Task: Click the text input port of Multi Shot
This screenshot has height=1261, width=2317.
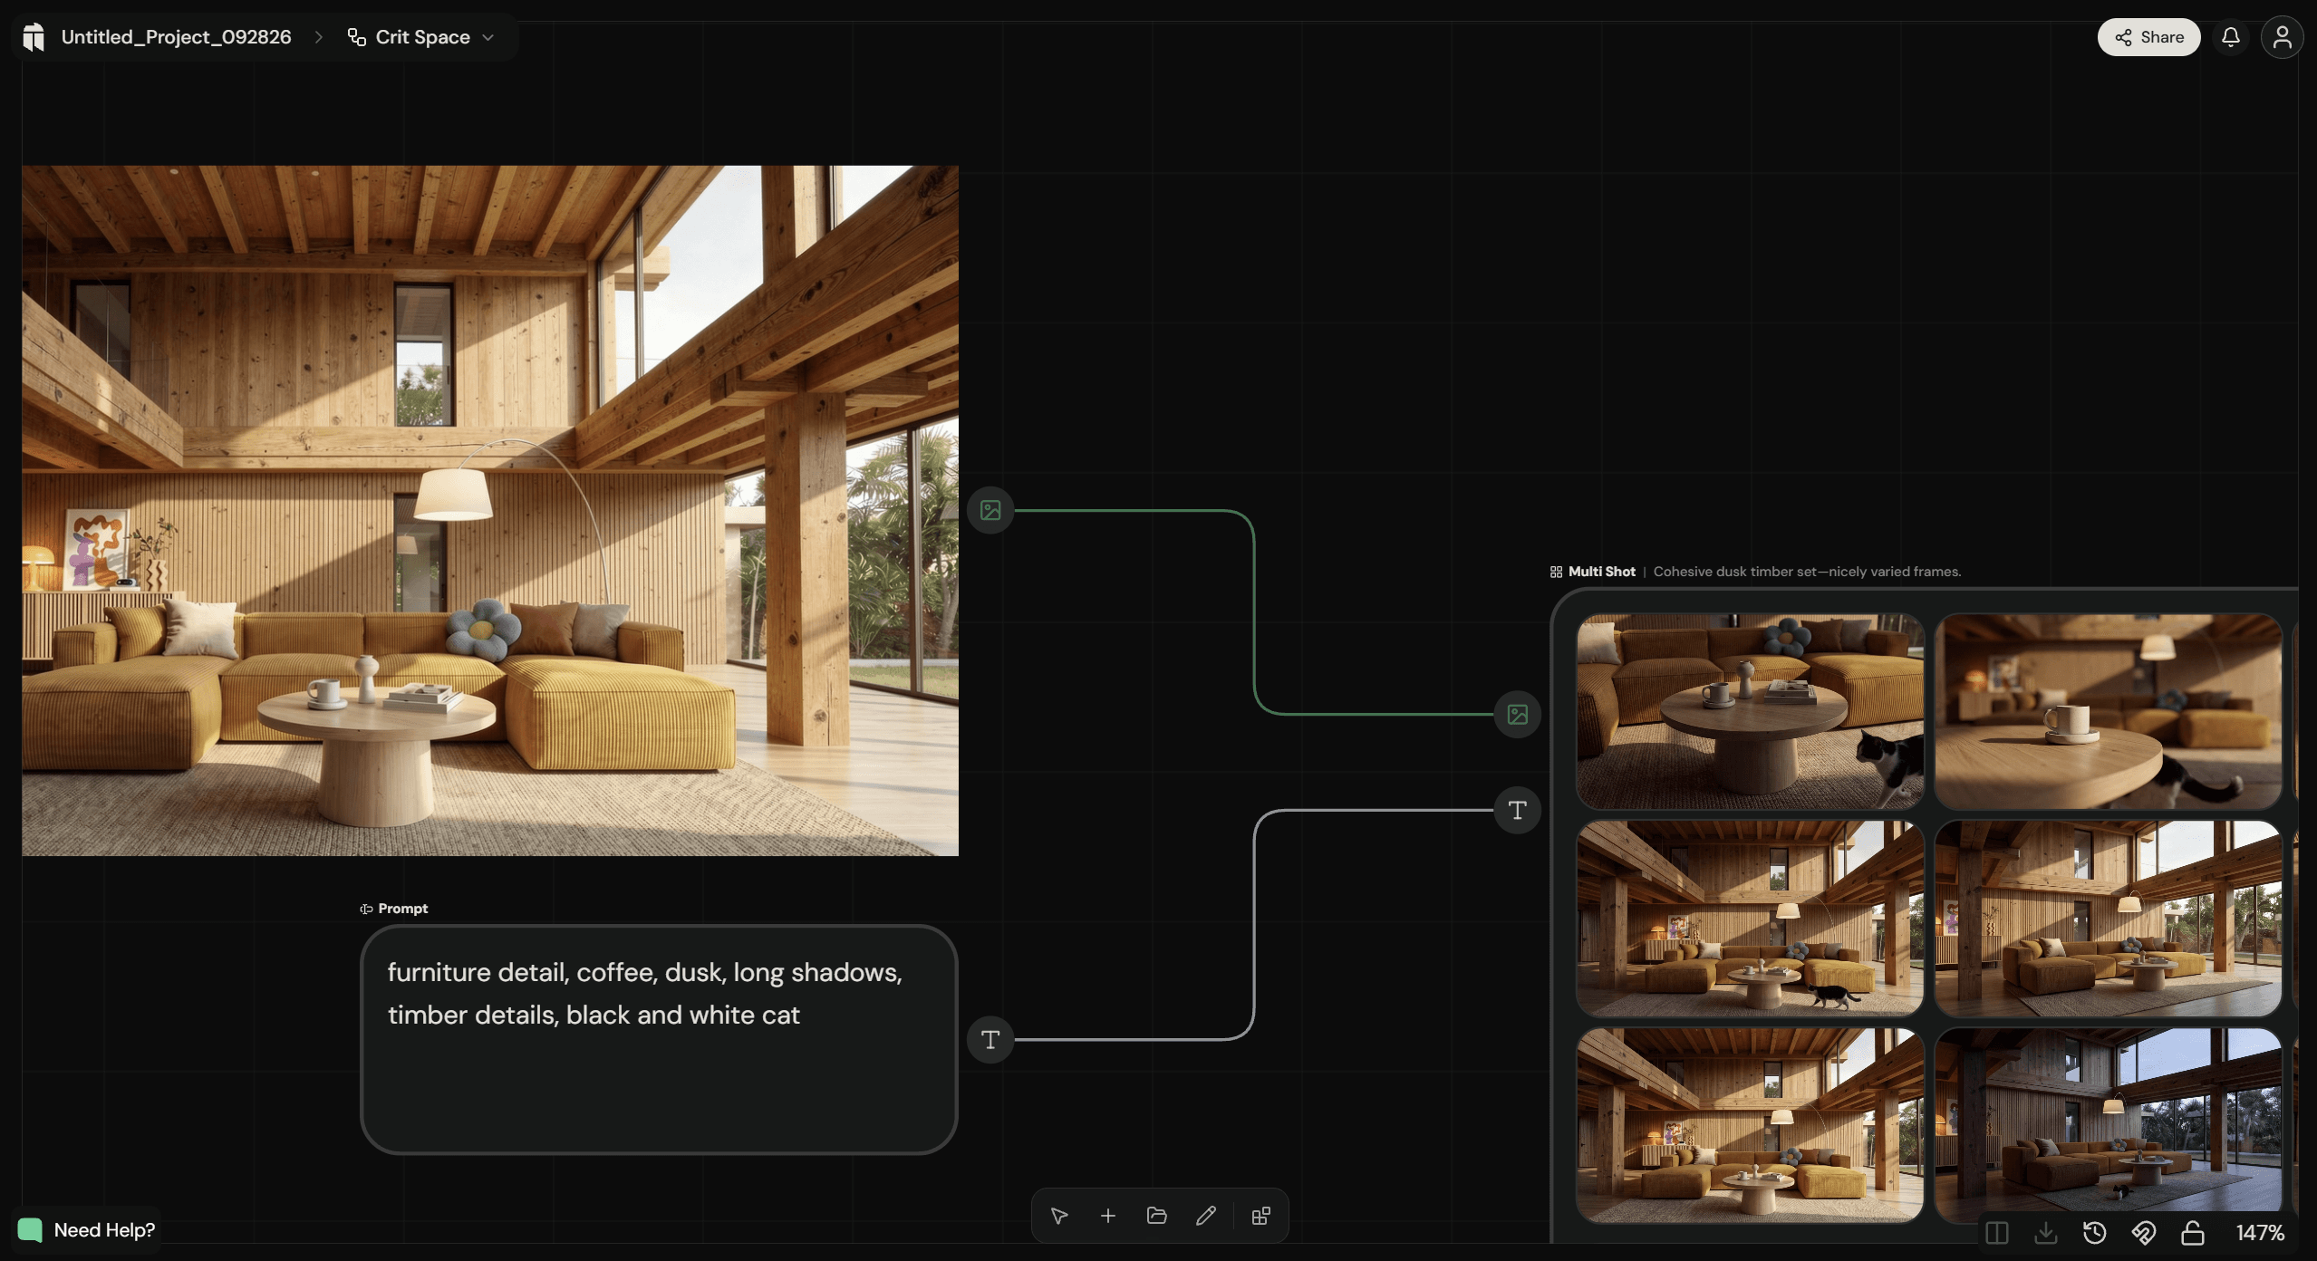Action: click(1517, 810)
